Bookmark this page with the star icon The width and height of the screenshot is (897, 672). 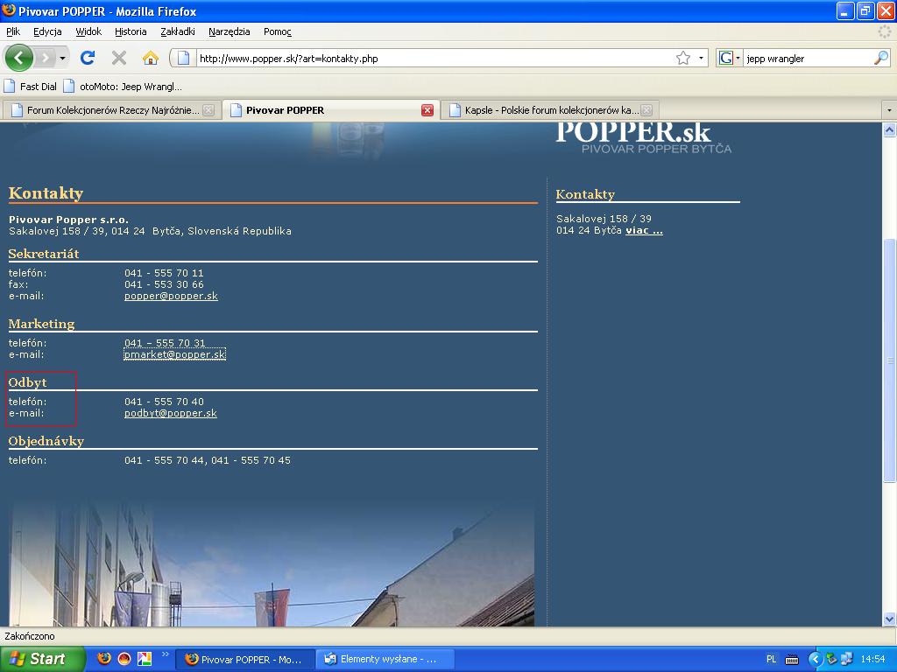click(x=682, y=59)
